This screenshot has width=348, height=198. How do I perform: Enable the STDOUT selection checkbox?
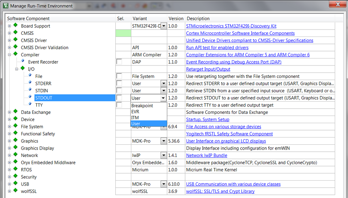point(119,97)
